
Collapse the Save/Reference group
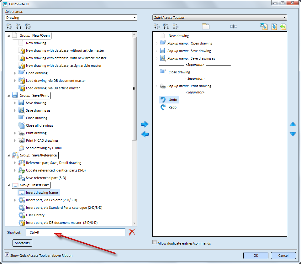[8, 156]
